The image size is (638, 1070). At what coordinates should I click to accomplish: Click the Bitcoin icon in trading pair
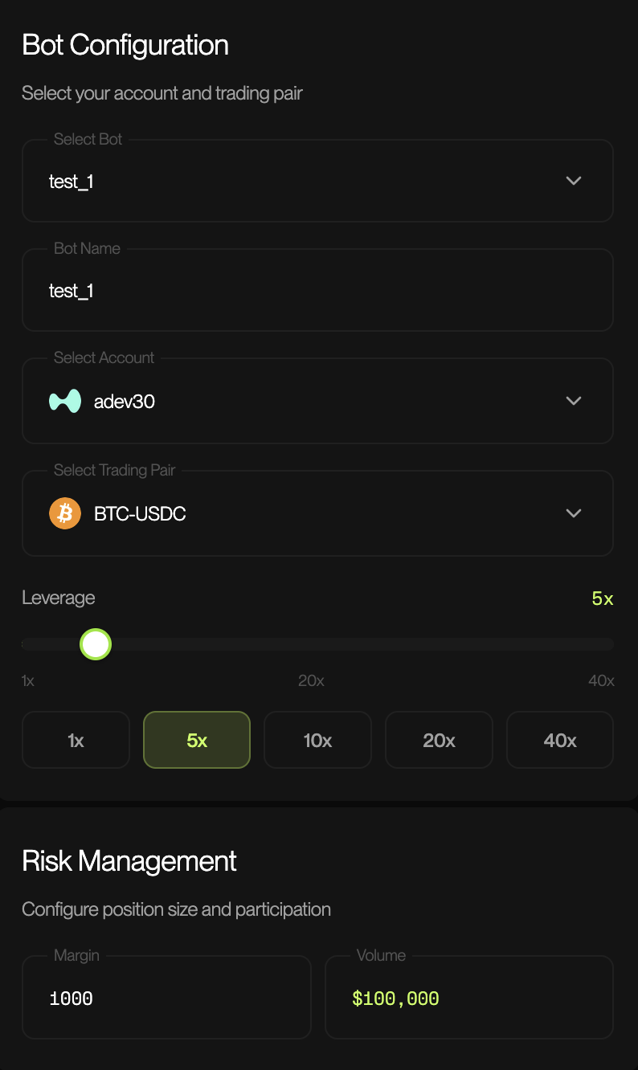pos(65,513)
